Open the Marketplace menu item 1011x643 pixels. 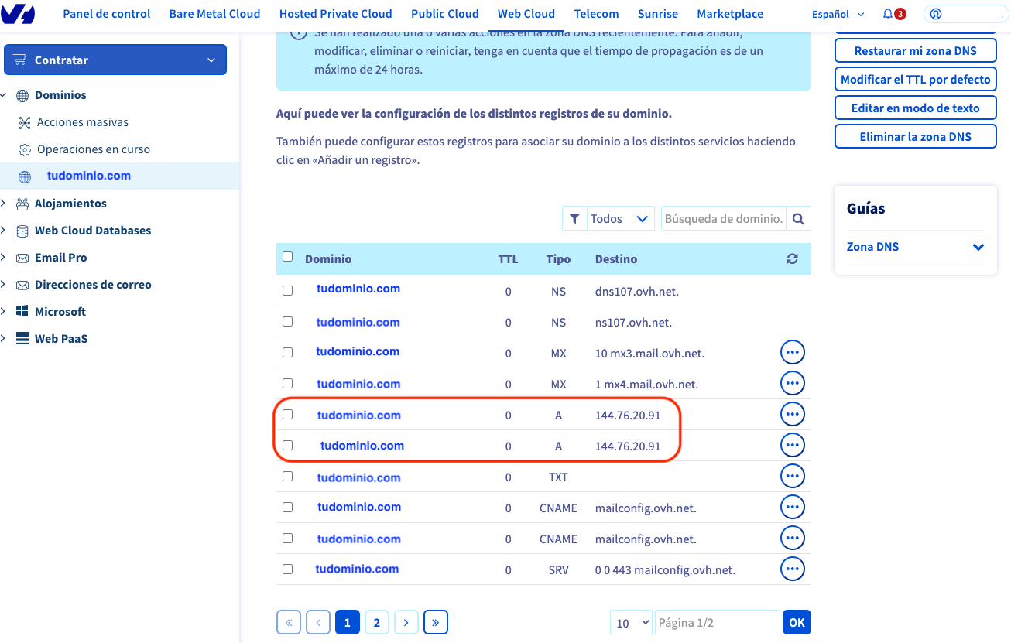[x=729, y=14]
